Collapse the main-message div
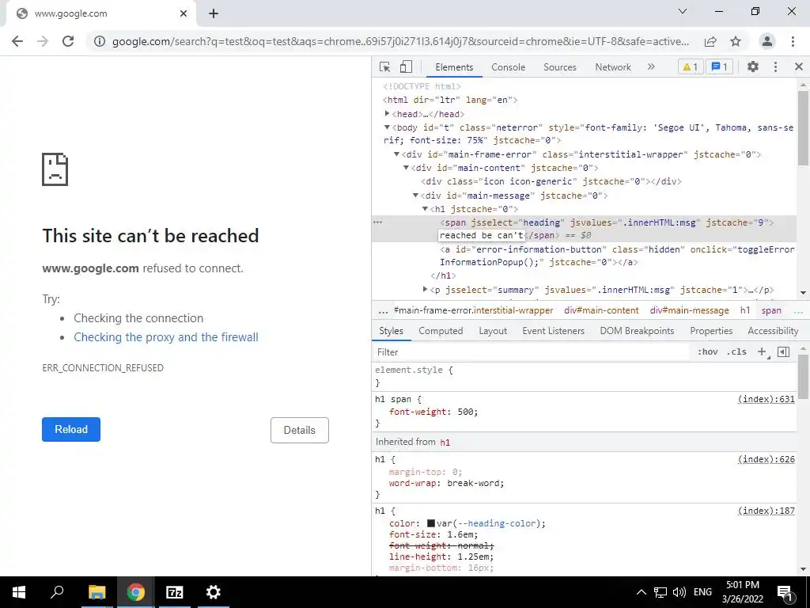This screenshot has width=810, height=608. pos(415,196)
